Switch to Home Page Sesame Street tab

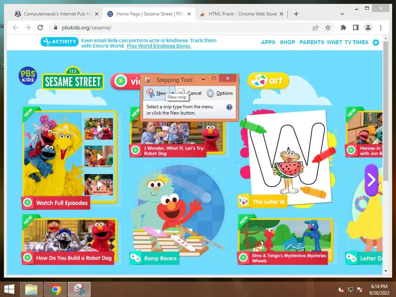tap(148, 14)
